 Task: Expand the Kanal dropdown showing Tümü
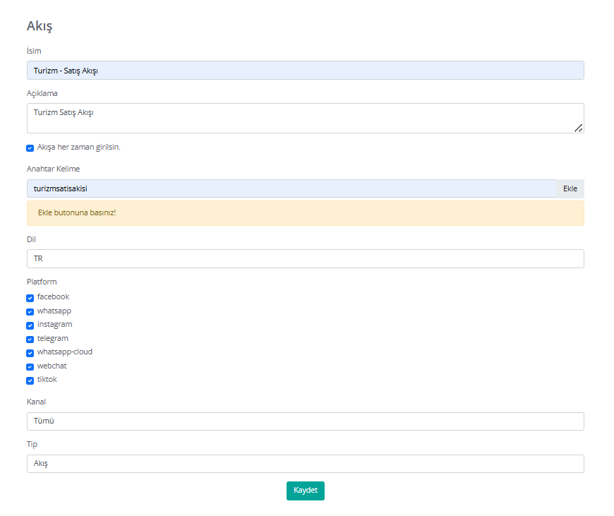(305, 421)
